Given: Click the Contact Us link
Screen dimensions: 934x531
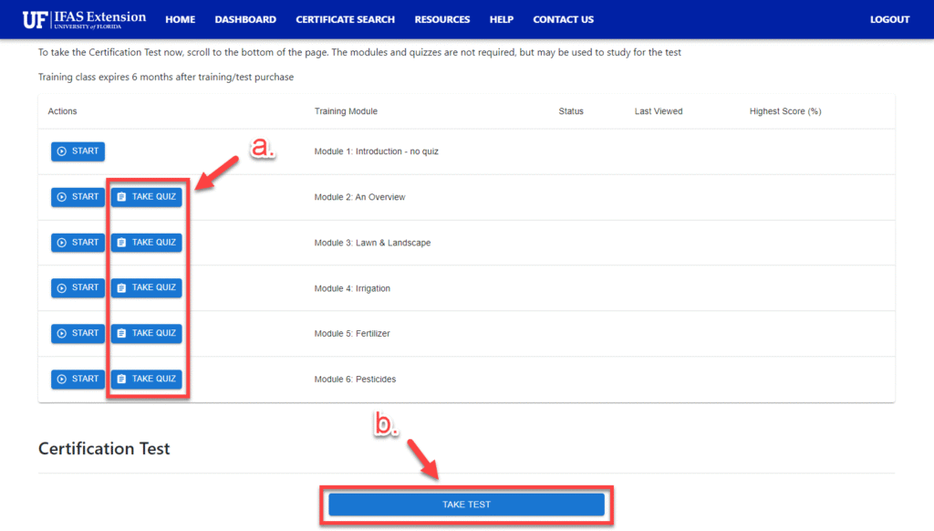Looking at the screenshot, I should (x=563, y=20).
